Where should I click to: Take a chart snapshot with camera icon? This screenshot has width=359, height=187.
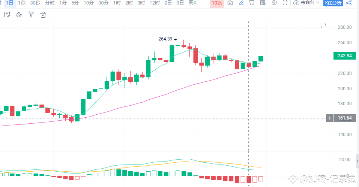[x=230, y=3]
